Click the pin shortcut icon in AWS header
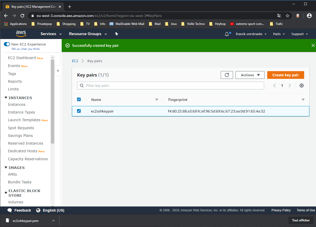The height and width of the screenshot is (227, 316). click(x=116, y=34)
